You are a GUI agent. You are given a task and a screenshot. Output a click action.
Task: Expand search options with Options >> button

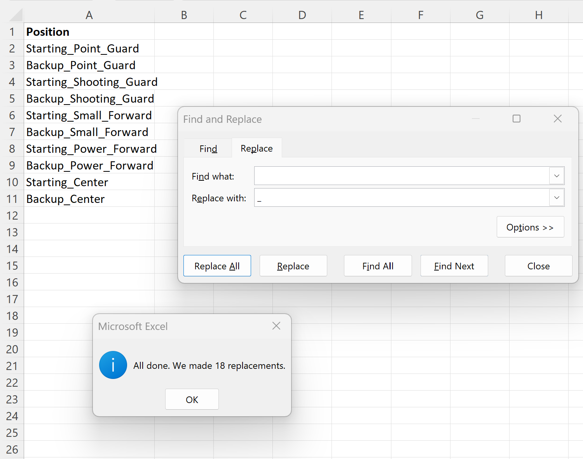530,227
